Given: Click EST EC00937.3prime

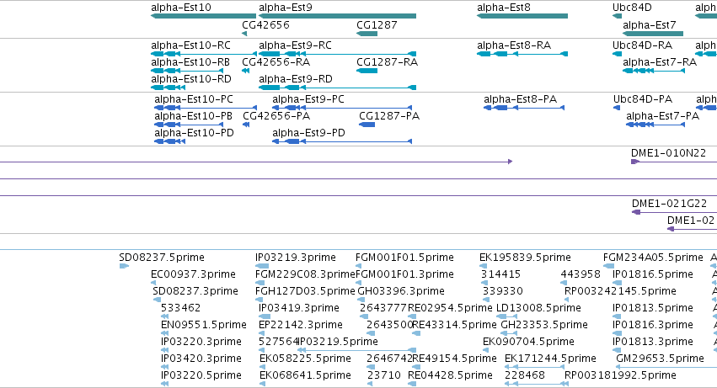Looking at the screenshot, I should (193, 274).
